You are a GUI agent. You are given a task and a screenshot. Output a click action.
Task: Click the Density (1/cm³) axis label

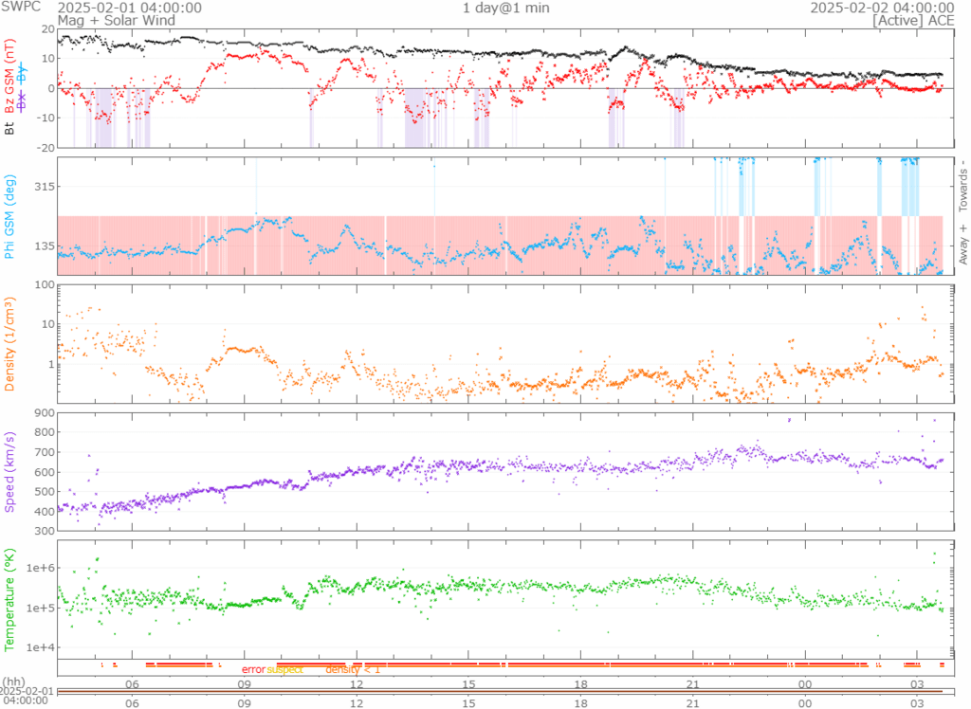(x=9, y=344)
